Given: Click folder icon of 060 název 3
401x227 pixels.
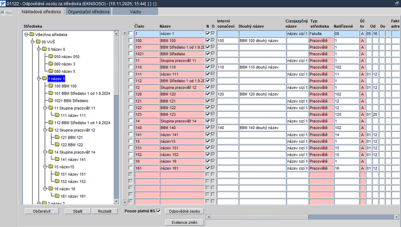Looking at the screenshot, I should [51, 64].
